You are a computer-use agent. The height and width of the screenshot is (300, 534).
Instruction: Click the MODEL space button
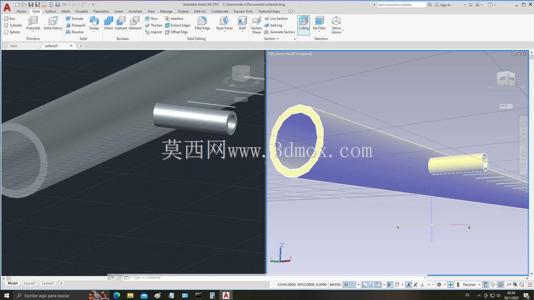coord(335,285)
